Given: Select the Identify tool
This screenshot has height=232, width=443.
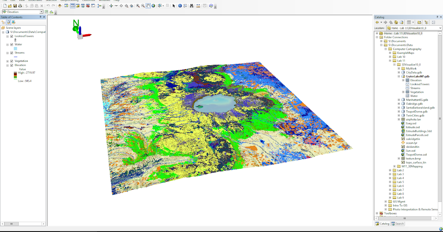Looking at the screenshot, I should (179, 6).
